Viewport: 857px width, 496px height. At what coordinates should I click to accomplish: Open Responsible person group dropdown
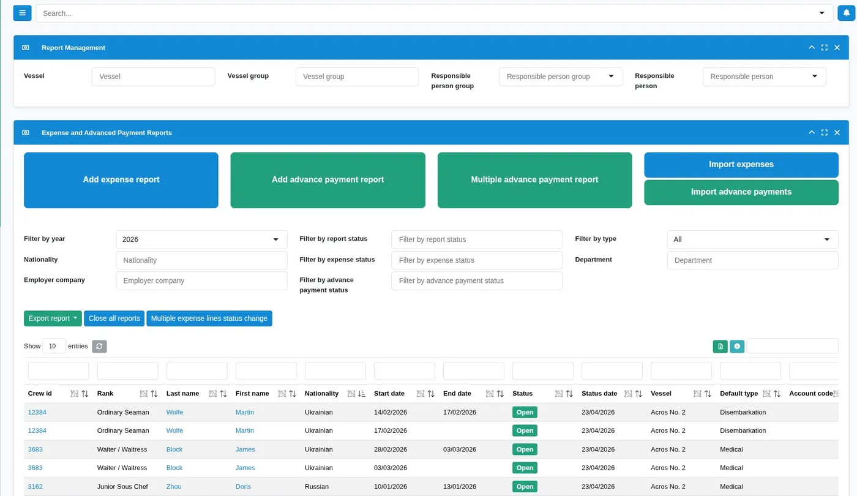click(561, 77)
